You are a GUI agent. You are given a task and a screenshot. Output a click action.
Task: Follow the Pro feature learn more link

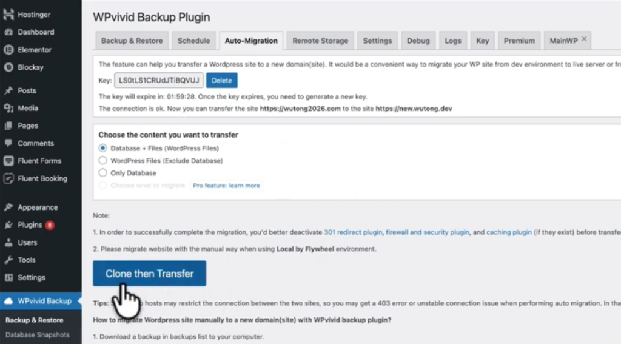[226, 186]
